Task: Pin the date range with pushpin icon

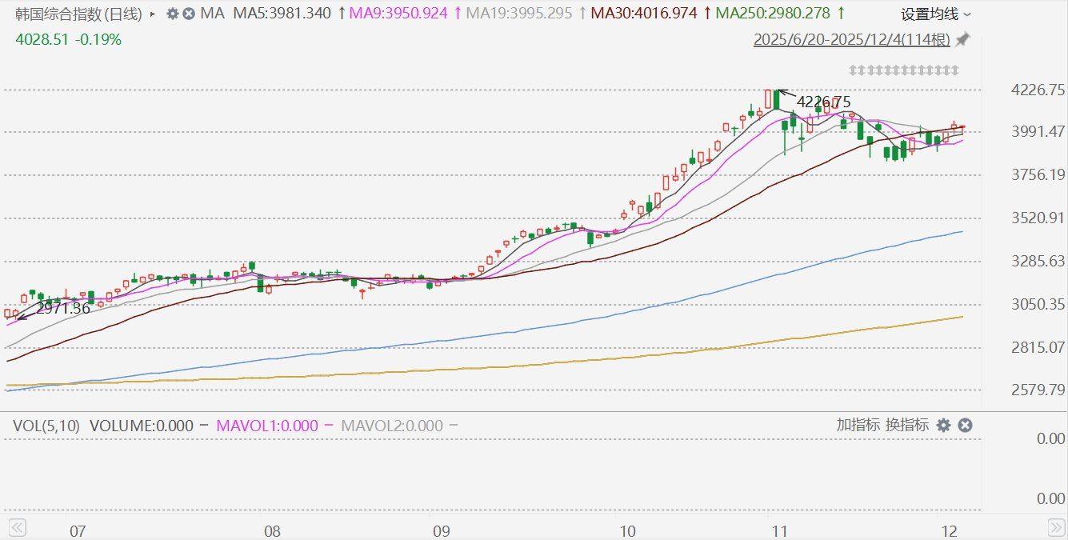Action: [x=962, y=39]
